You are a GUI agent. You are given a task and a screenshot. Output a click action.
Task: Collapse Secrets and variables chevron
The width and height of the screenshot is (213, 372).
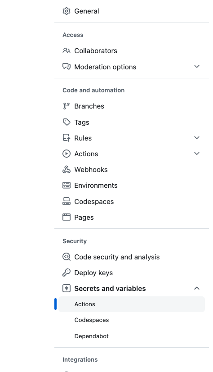point(197,288)
